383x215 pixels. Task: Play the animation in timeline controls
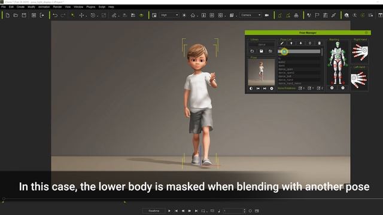[x=169, y=211]
